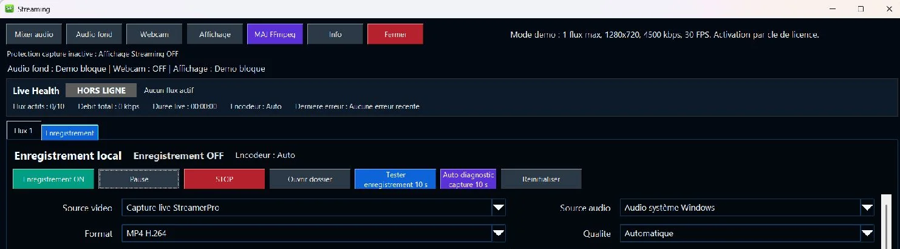Screen dimensions: 900x249
Task: Pause the local recording
Action: click(x=139, y=179)
